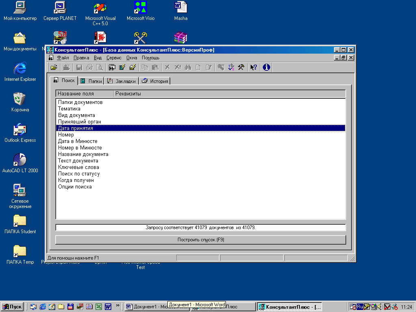Click the greyed binoculars find icon
416x312 pixels.
pyautogui.click(x=188, y=67)
